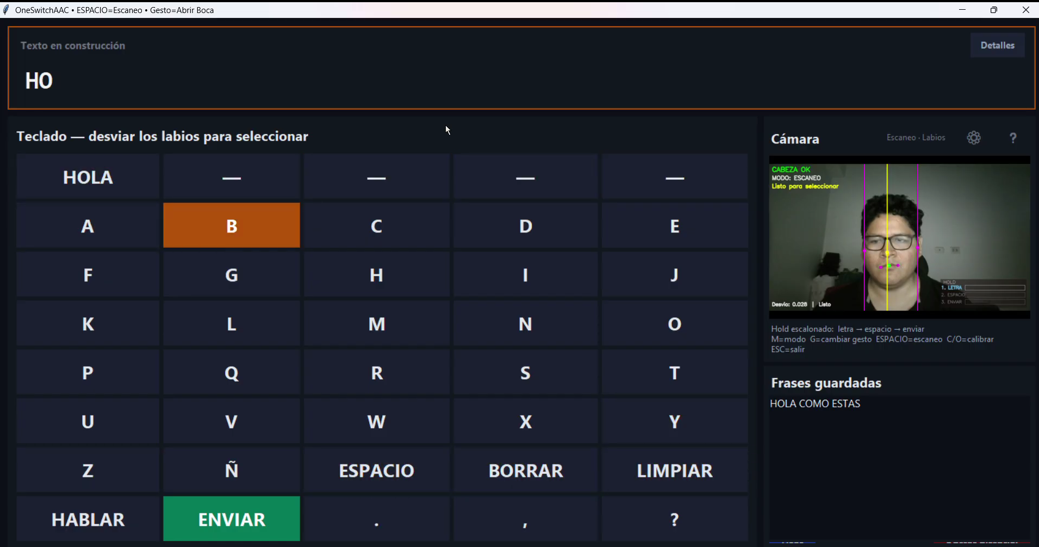Insert a space with ESPACIO key
Screen dimensions: 1039x547
(377, 470)
